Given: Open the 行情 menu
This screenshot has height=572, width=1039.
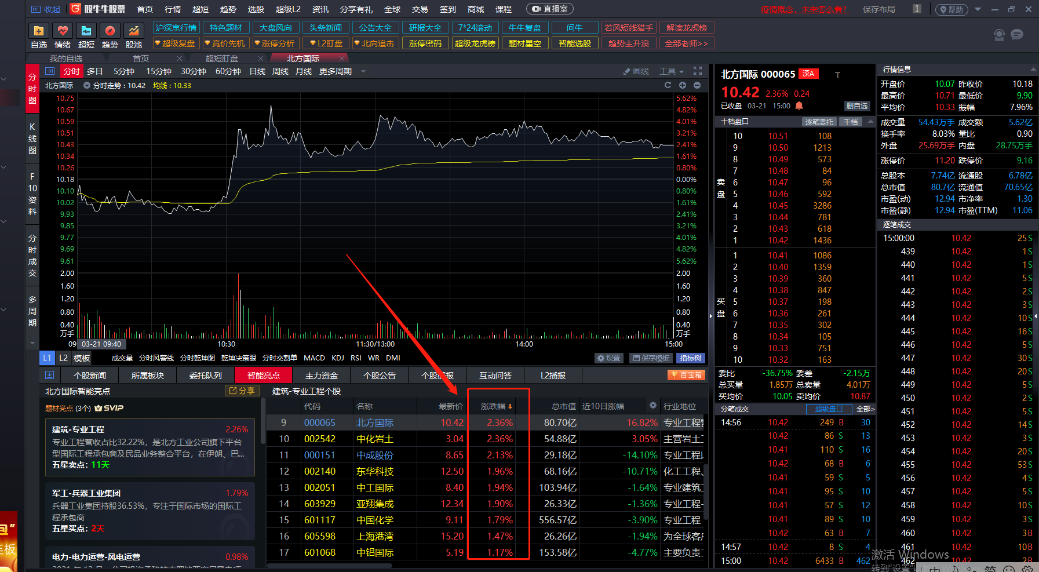Looking at the screenshot, I should pos(173,9).
